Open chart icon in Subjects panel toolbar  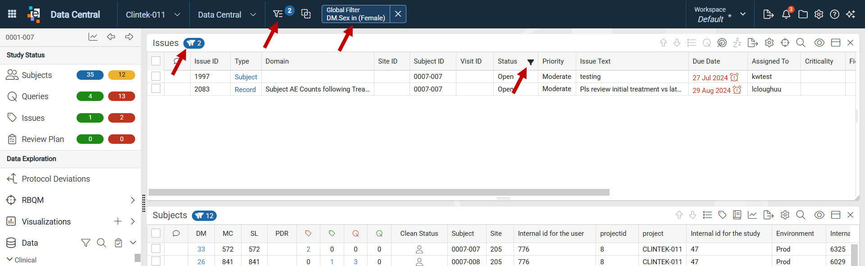click(x=752, y=215)
